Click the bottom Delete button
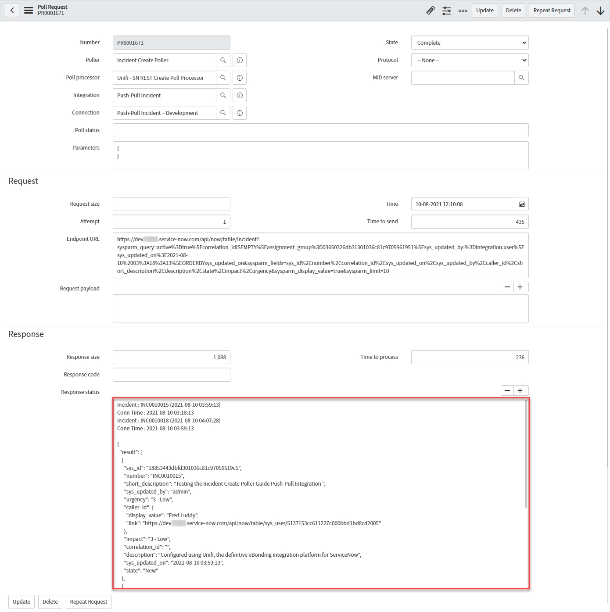Viewport: 610px width, 612px height. pyautogui.click(x=50, y=601)
